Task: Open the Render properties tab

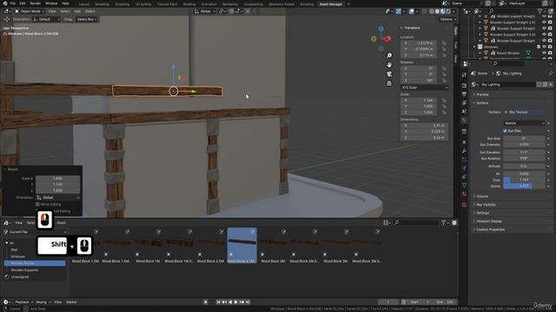Action: [x=464, y=86]
